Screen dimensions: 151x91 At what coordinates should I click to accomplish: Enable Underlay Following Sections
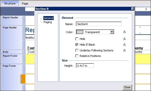coord(77,50)
